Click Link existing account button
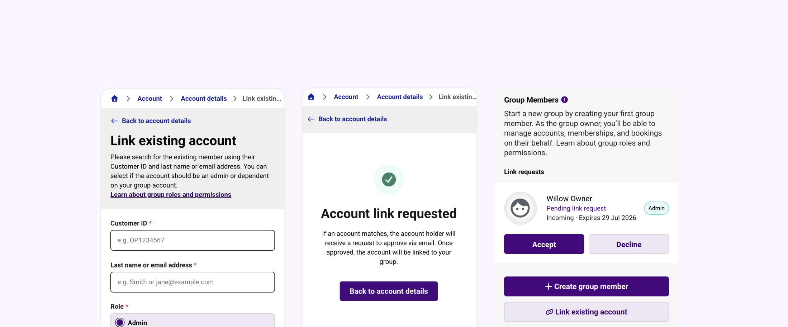 coord(586,312)
